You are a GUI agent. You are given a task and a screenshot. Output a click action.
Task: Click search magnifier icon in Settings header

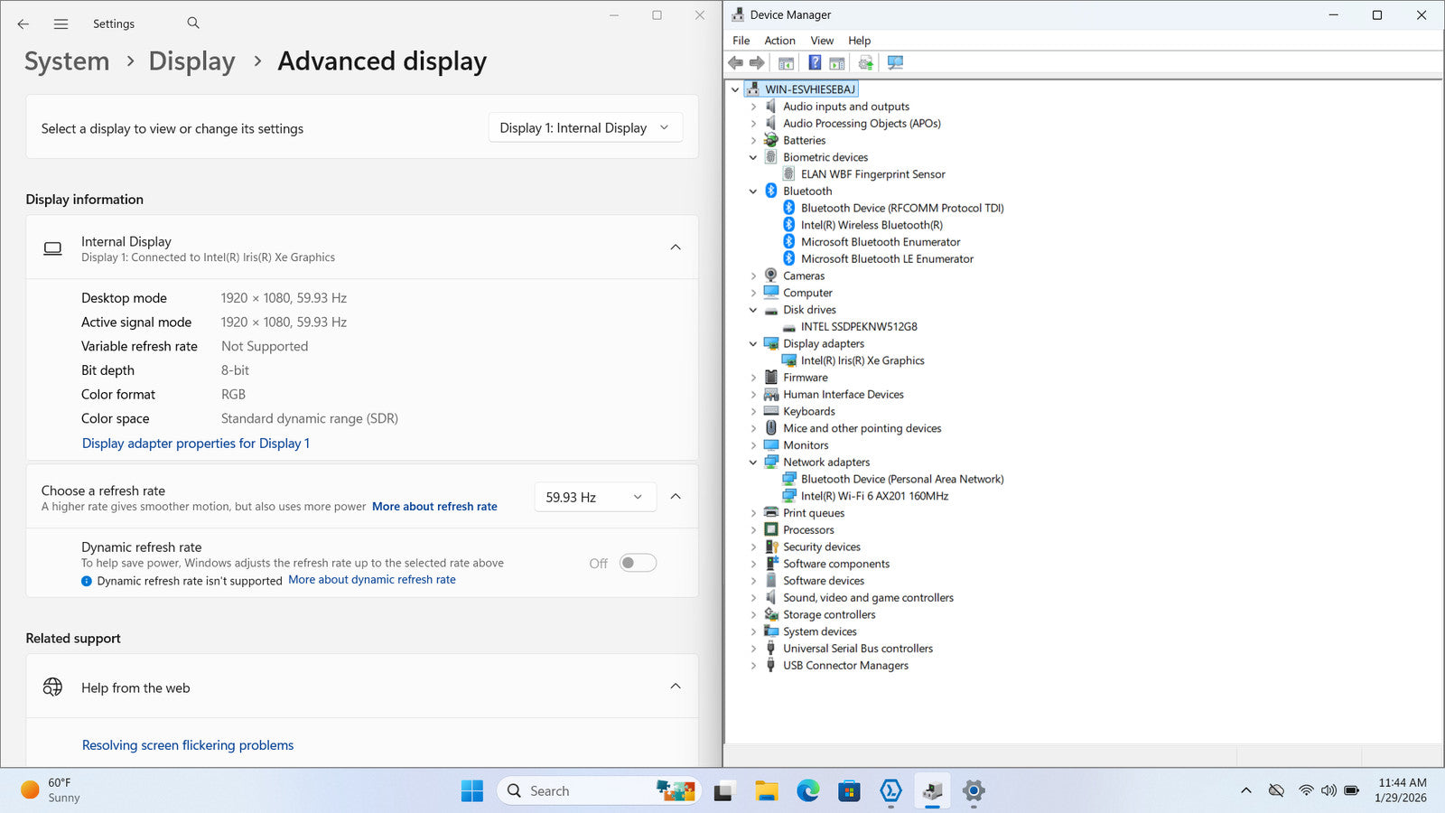tap(193, 23)
